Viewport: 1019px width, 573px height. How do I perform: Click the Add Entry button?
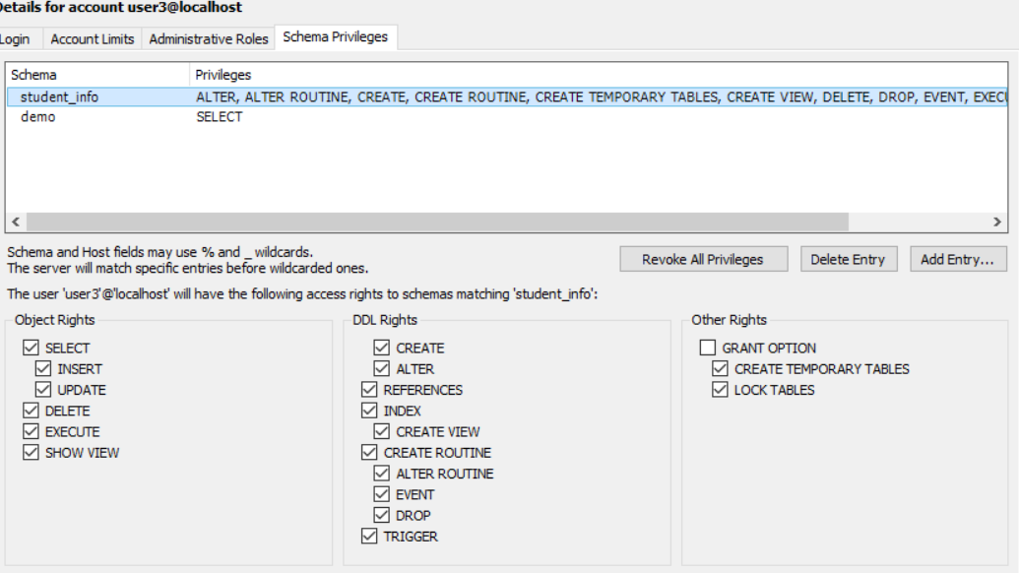click(957, 259)
